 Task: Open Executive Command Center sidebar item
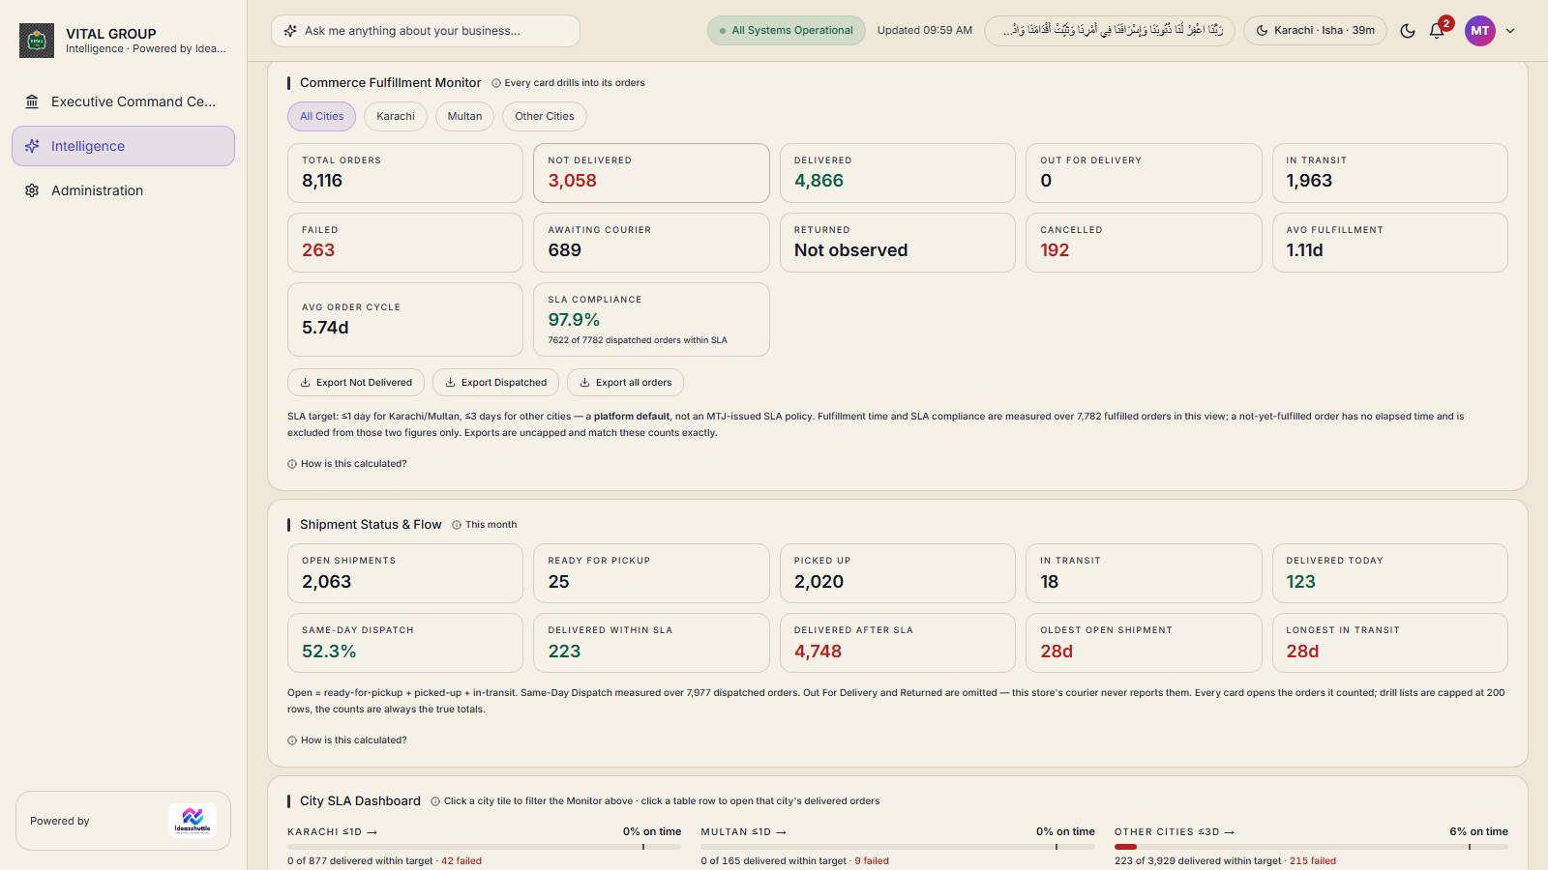(123, 101)
